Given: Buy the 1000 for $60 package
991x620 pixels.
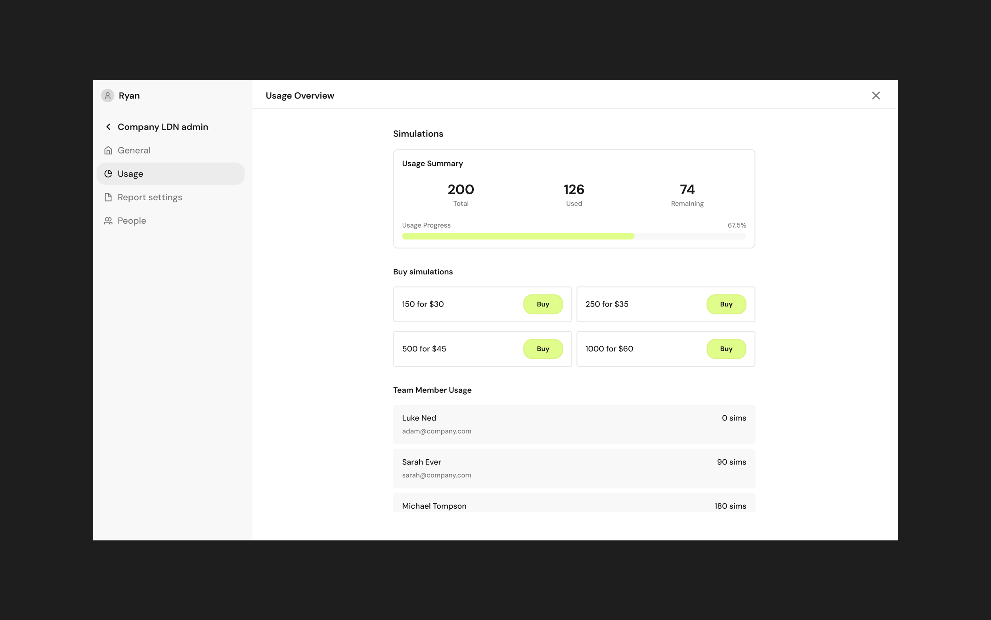Looking at the screenshot, I should click(x=725, y=349).
